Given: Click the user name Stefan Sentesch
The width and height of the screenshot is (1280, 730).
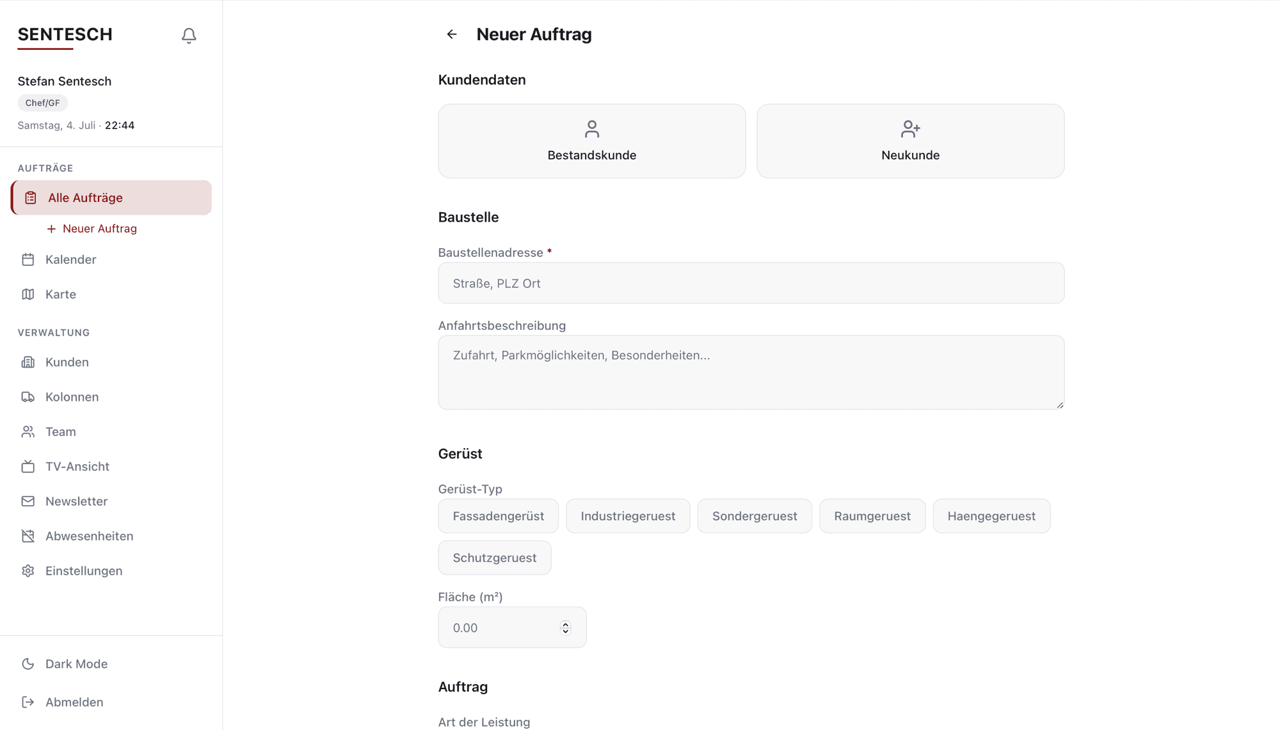Looking at the screenshot, I should (65, 81).
